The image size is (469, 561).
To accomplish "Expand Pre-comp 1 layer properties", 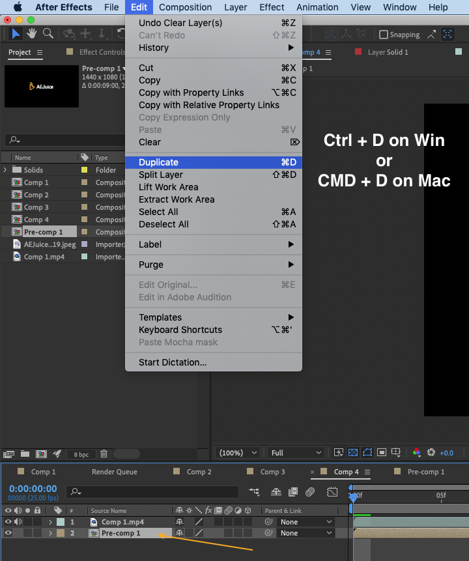I will (50, 533).
